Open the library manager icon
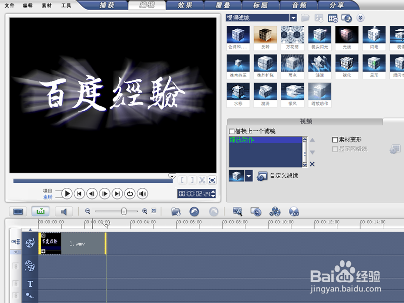Screen dimensions: 404x303 pyautogui.click(x=333, y=18)
